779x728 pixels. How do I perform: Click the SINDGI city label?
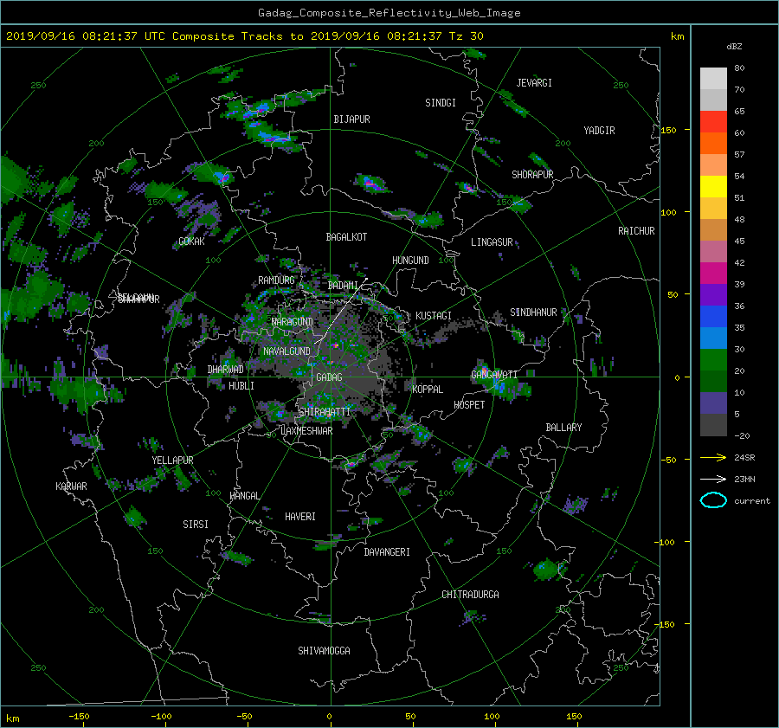click(441, 103)
